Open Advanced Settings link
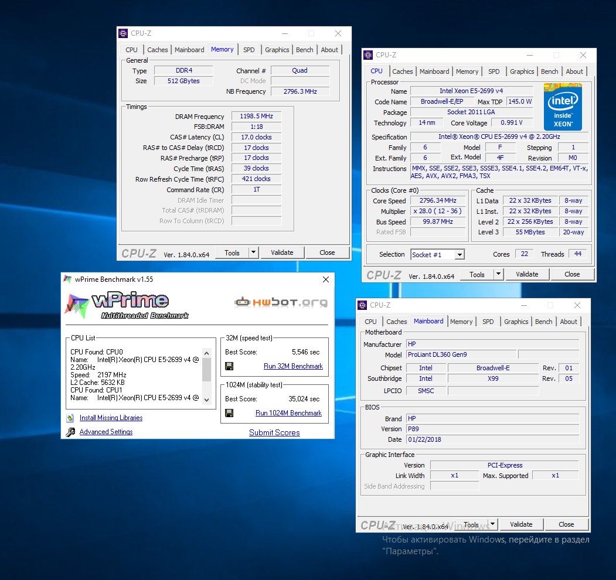This screenshot has height=580, width=616. coord(106,432)
